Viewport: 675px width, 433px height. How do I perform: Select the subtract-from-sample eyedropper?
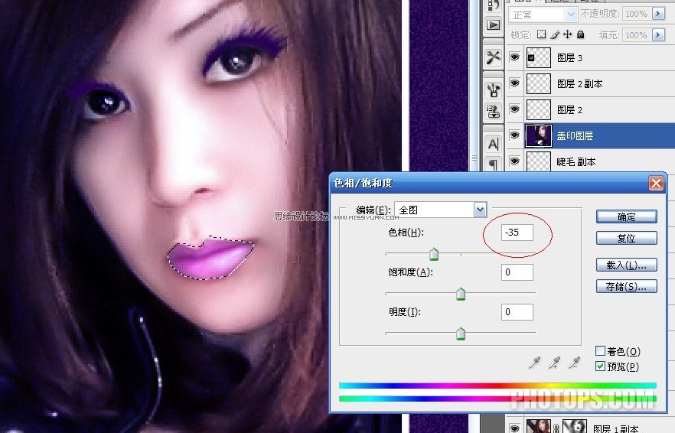(574, 363)
